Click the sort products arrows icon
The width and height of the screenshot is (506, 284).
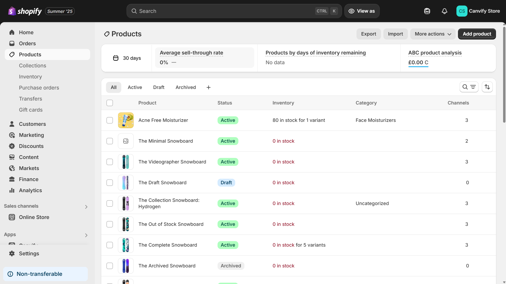click(487, 87)
